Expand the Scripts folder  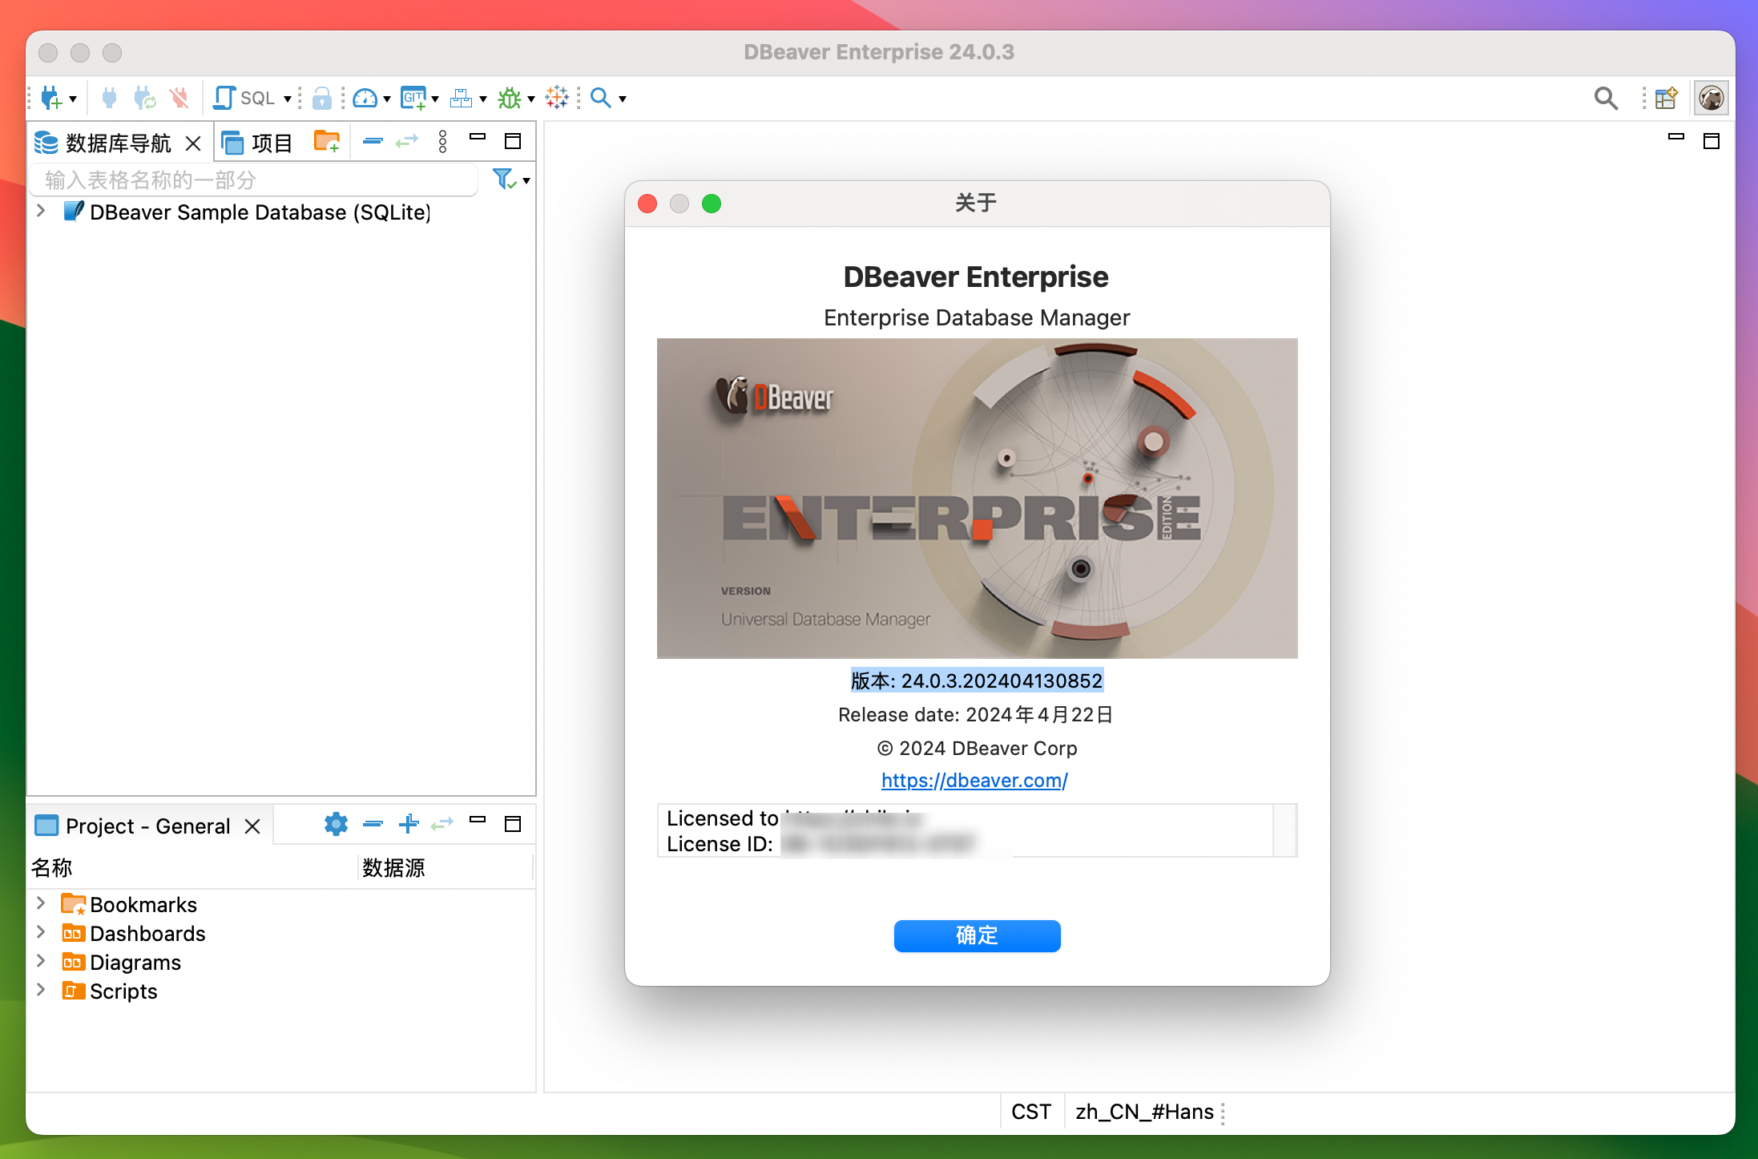pos(41,990)
